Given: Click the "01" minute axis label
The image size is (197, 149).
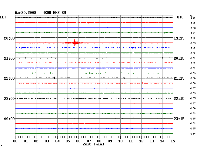Looking at the screenshot, I should [x=26, y=141].
